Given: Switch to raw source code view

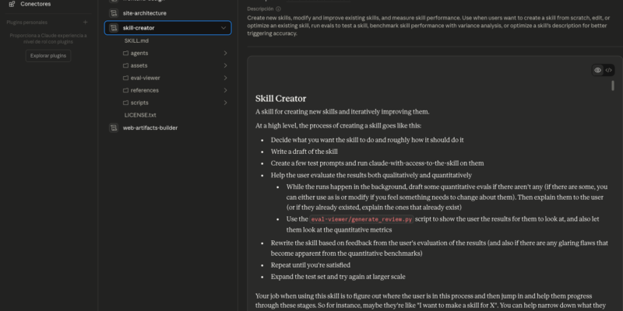Looking at the screenshot, I should [609, 70].
